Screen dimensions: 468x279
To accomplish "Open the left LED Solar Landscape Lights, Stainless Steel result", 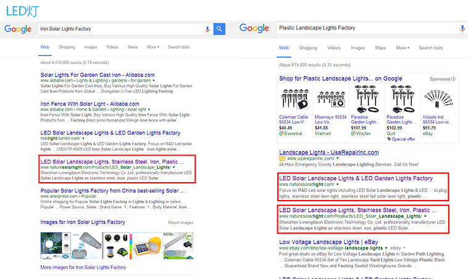I will pos(112,162).
